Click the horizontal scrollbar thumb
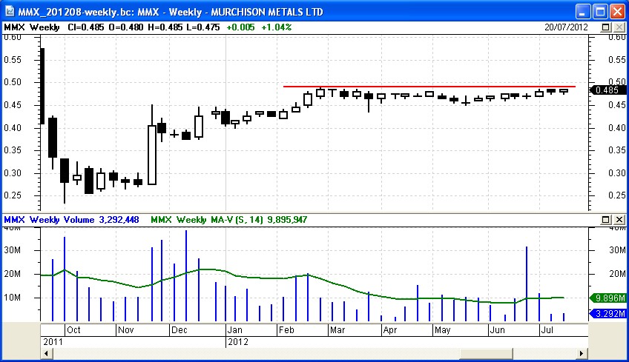Screen dimensions: 629x362 coord(486,354)
